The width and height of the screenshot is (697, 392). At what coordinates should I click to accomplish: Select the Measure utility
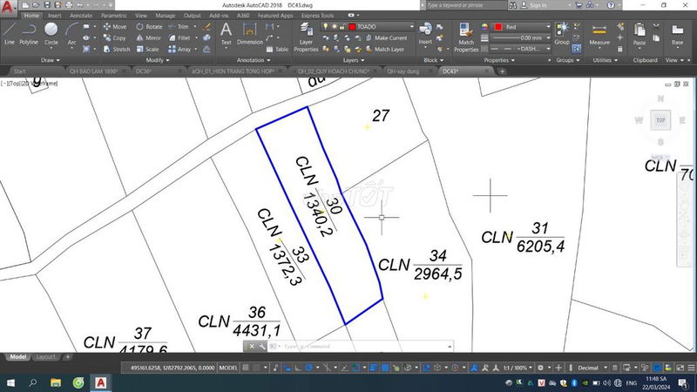(599, 33)
